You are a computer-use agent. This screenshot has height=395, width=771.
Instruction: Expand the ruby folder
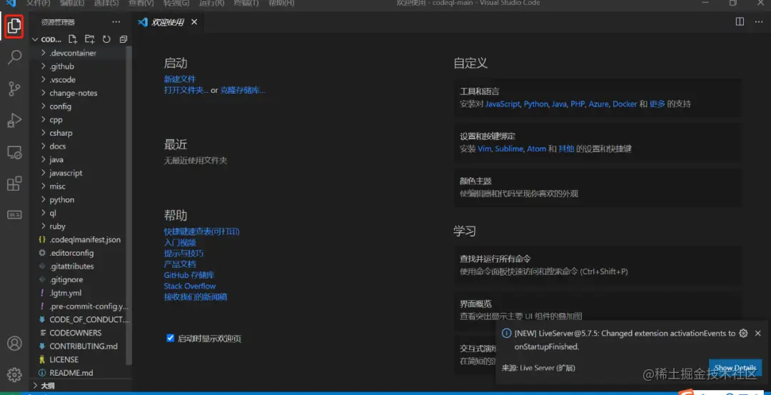pos(80,226)
